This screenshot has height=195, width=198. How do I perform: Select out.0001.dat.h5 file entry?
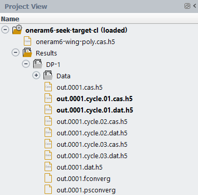[x=79, y=168]
